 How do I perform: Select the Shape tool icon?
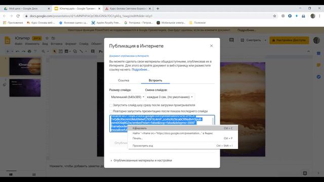[x=75, y=51]
